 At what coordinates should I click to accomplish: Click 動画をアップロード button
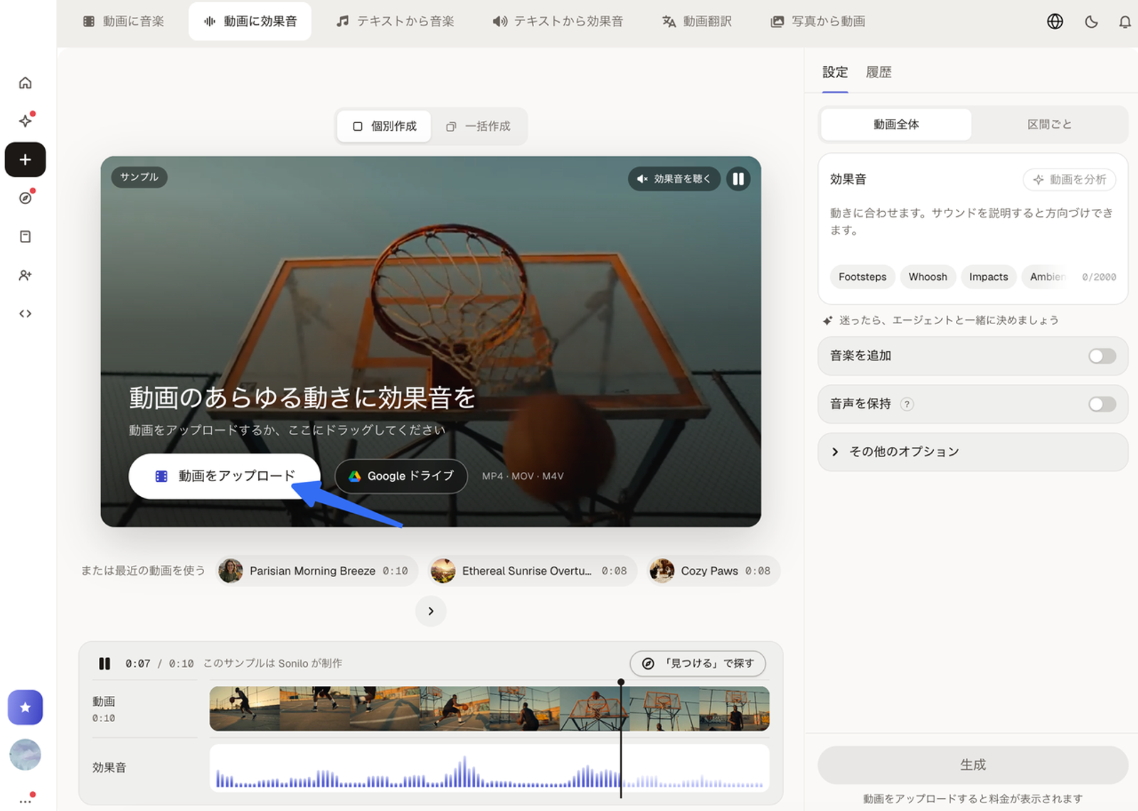point(225,476)
